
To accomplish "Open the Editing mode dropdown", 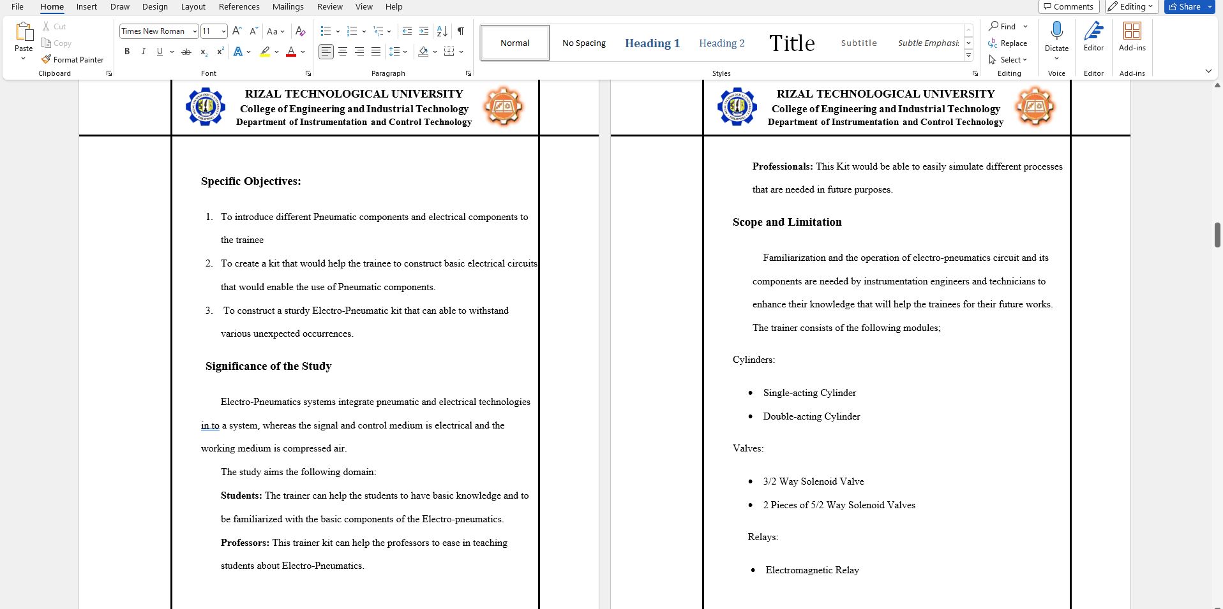I will tap(1132, 6).
